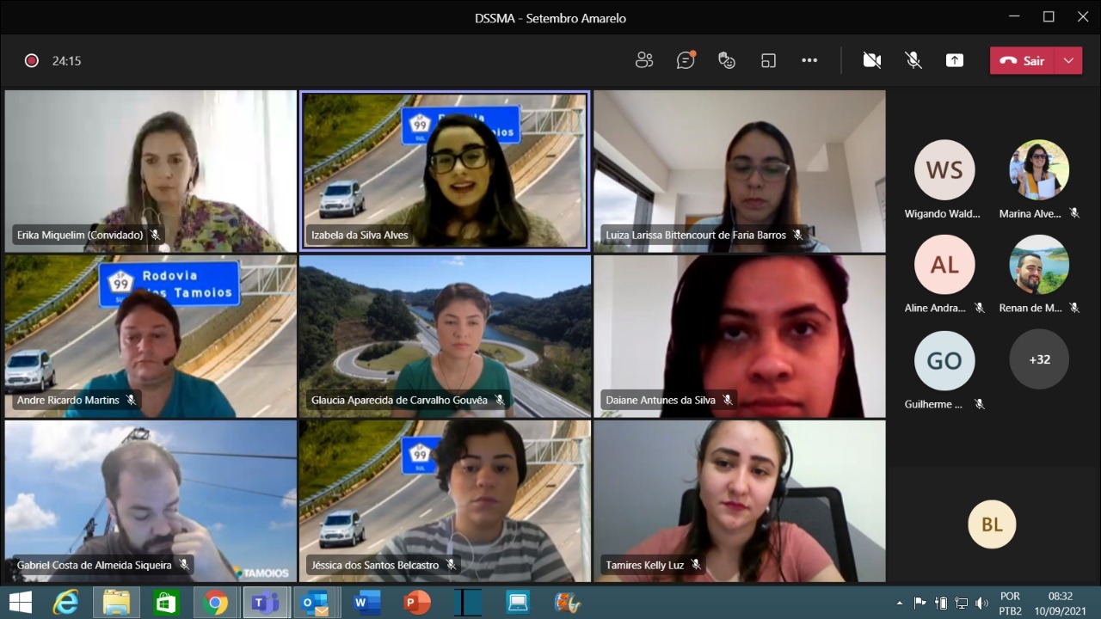Click the WS avatar of Wigando
This screenshot has height=619, width=1101.
pyautogui.click(x=944, y=170)
